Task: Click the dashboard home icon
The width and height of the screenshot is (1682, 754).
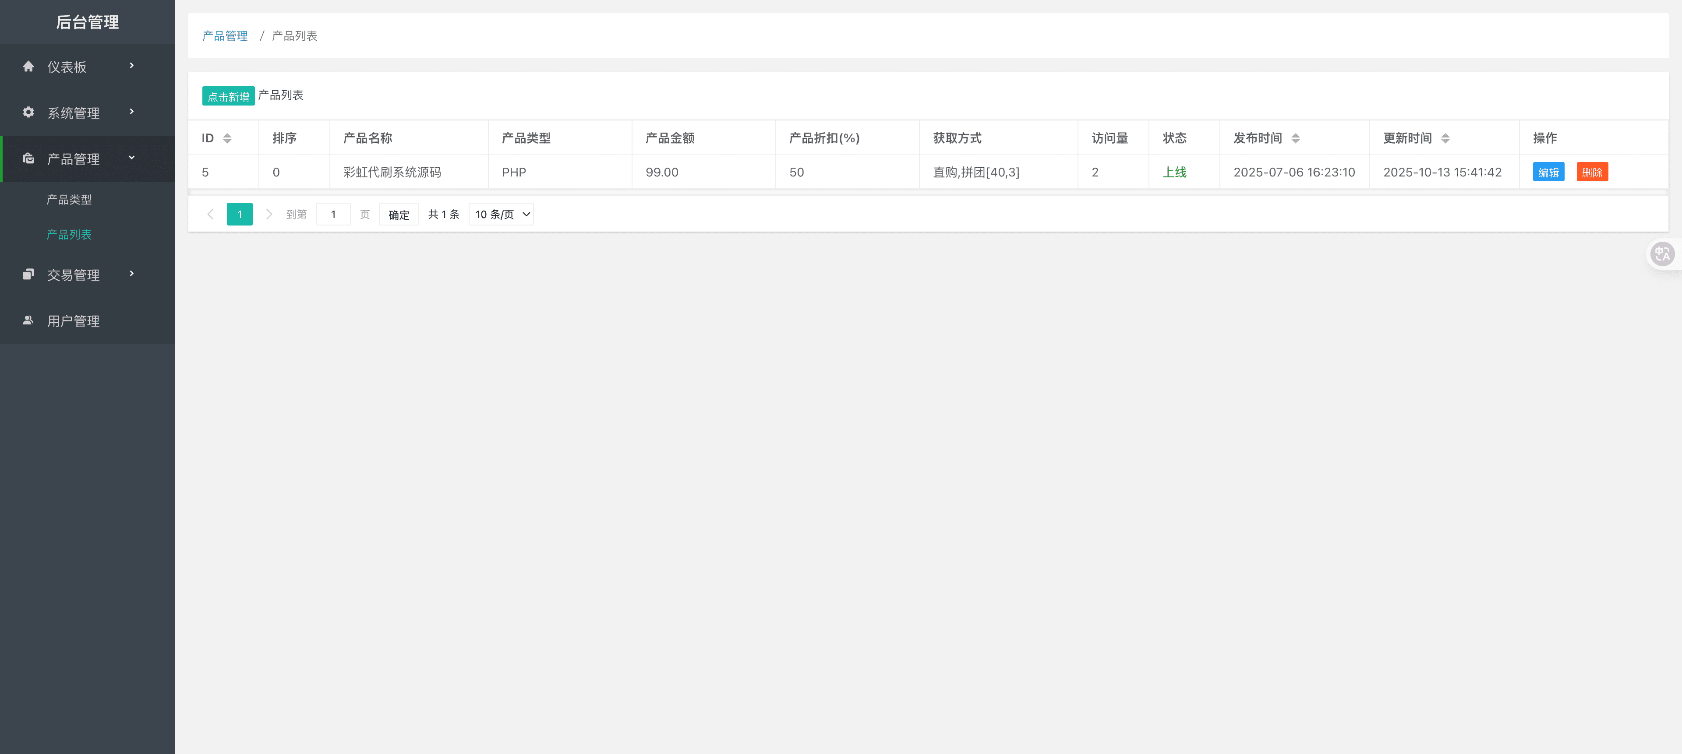Action: click(28, 67)
